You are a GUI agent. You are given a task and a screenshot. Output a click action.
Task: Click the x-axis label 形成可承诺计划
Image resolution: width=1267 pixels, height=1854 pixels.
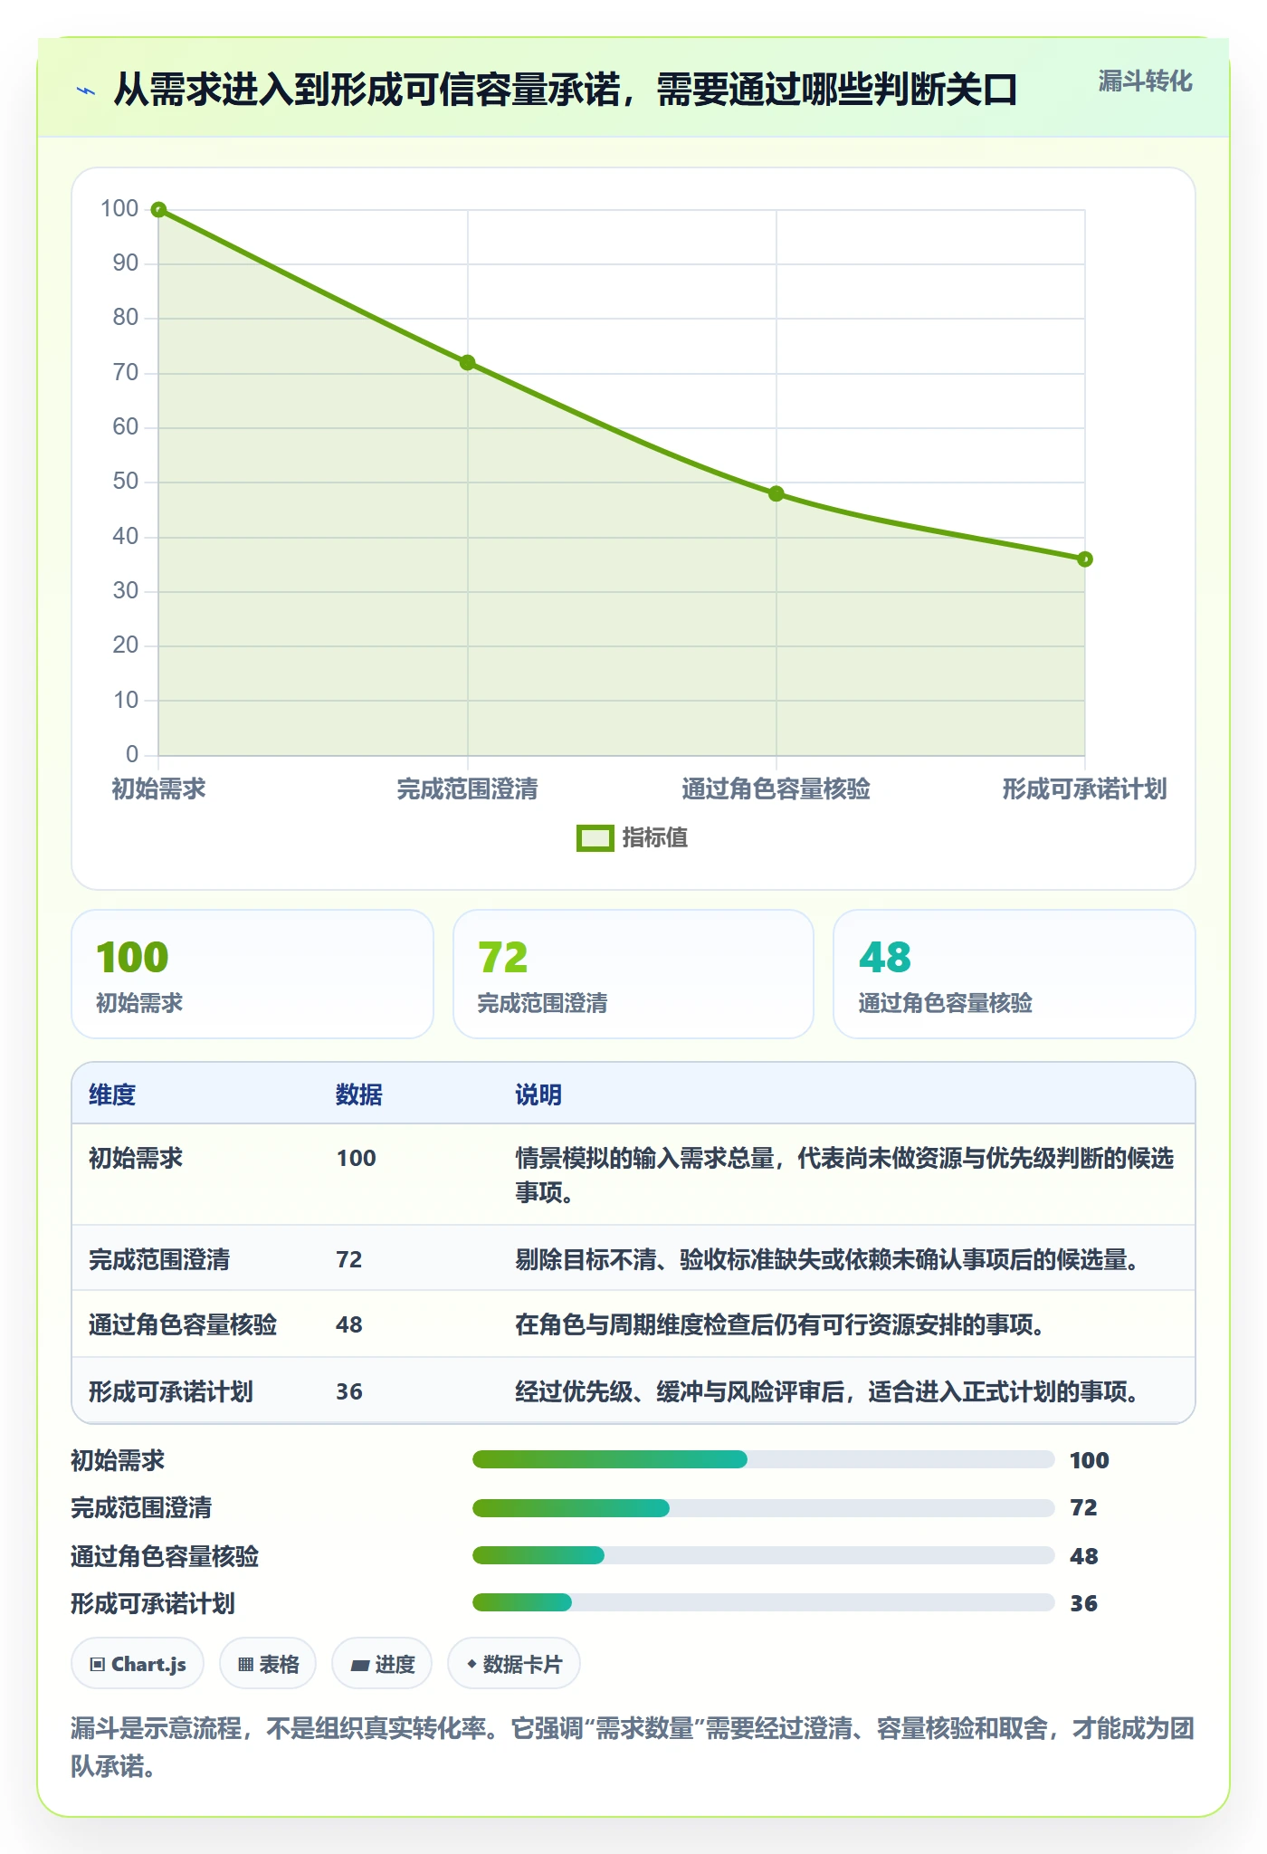1084,788
